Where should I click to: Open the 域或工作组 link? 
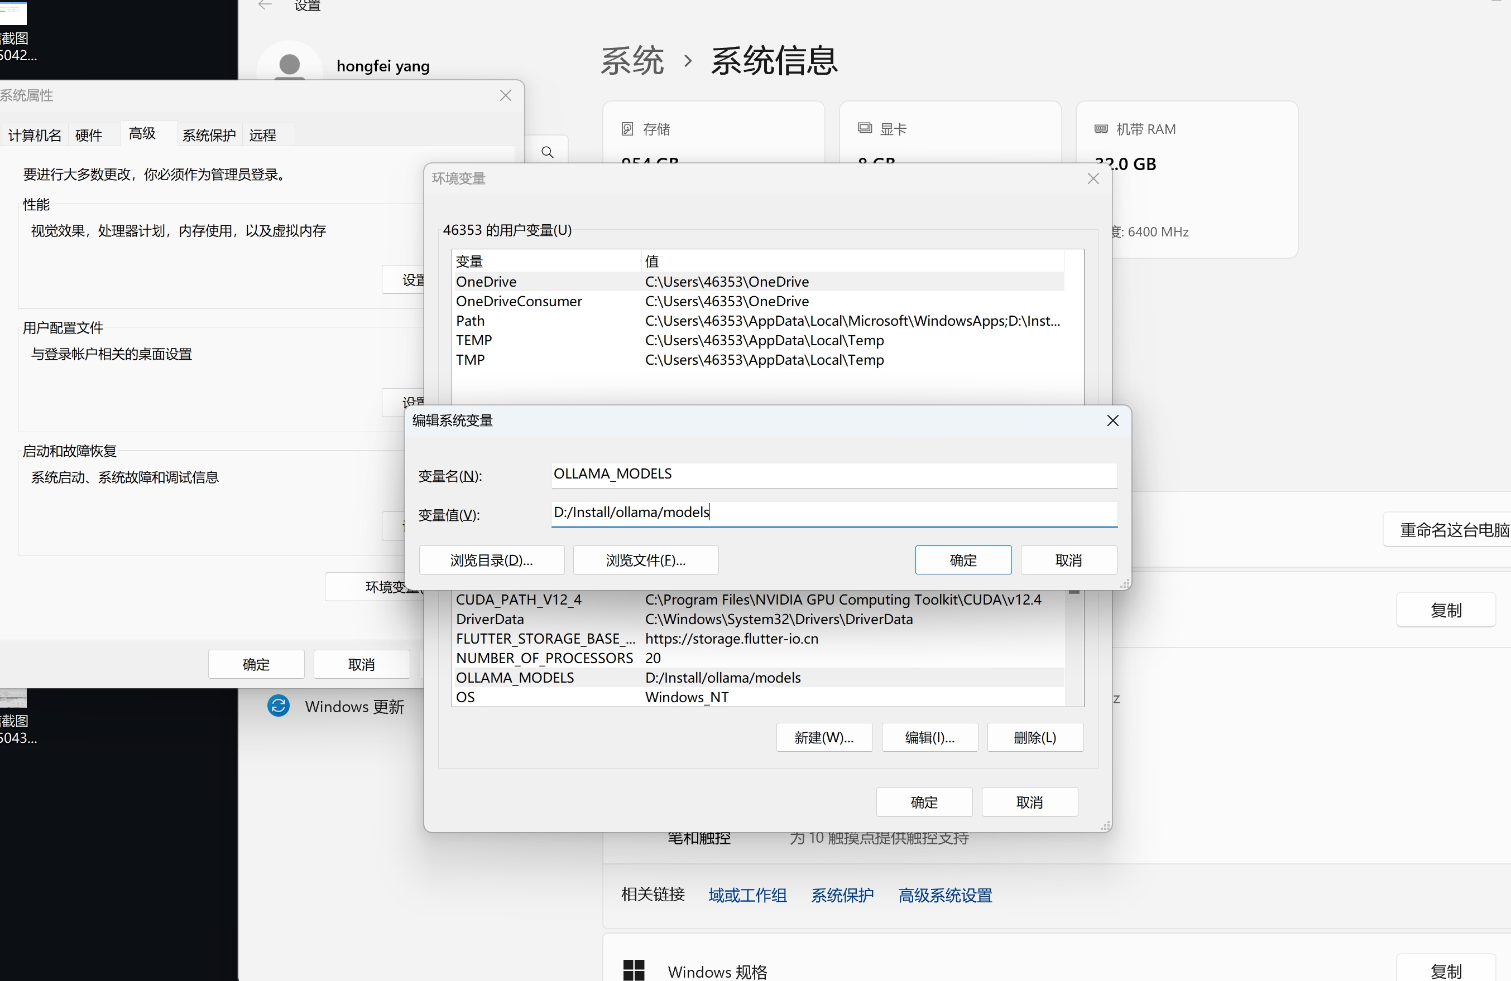click(x=747, y=895)
